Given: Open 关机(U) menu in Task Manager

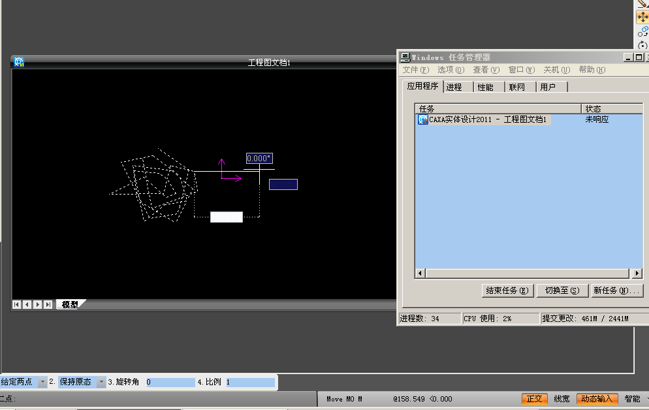Looking at the screenshot, I should 557,70.
